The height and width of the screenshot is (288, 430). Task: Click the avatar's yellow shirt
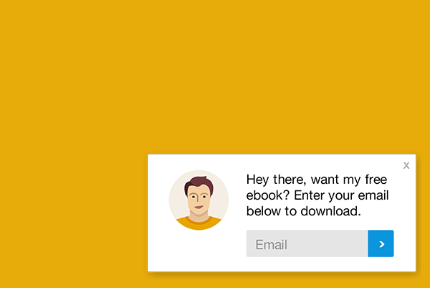[199, 223]
